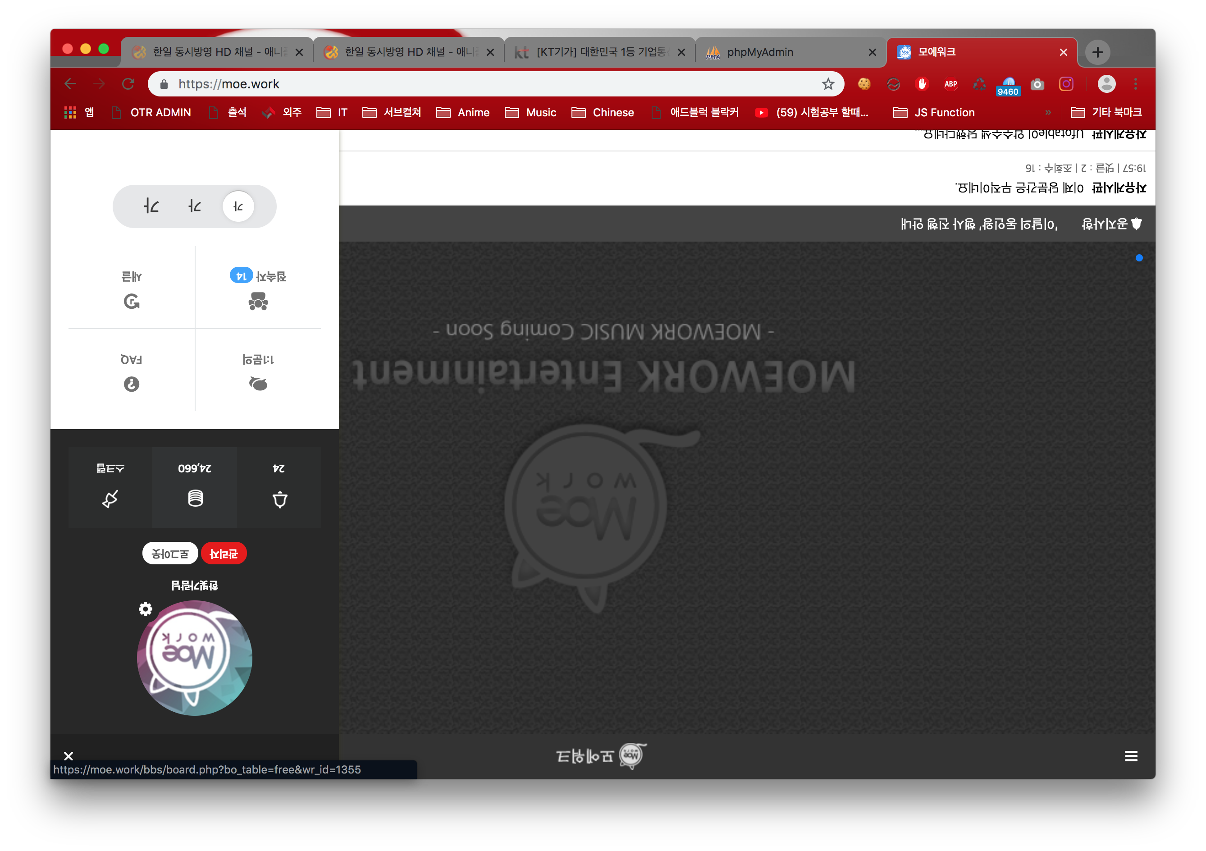This screenshot has width=1206, height=851.
Task: Open the cookie extension icon
Action: pyautogui.click(x=864, y=84)
